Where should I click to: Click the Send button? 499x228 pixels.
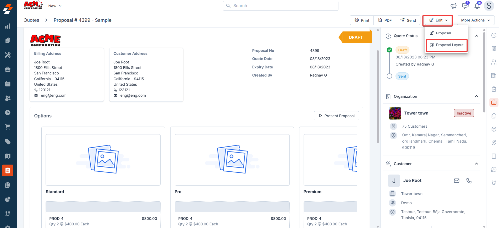408,20
